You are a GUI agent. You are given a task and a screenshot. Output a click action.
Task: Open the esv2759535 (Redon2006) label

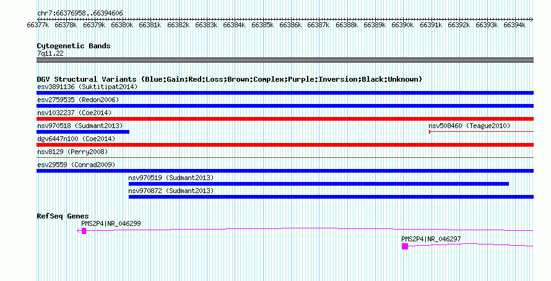point(78,100)
